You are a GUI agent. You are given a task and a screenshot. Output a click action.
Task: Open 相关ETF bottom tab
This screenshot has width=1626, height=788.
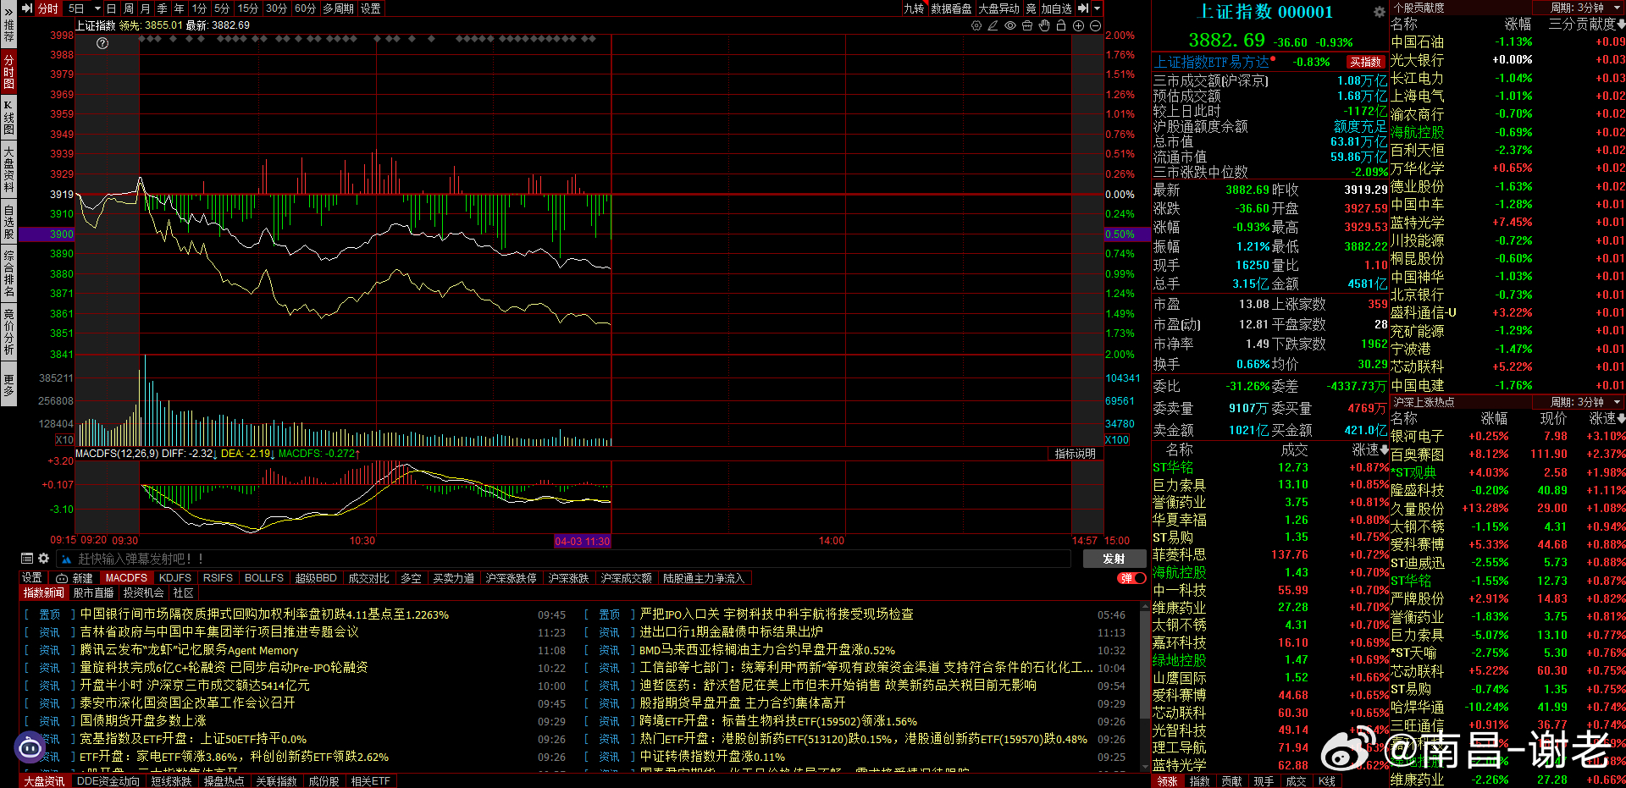tap(371, 781)
